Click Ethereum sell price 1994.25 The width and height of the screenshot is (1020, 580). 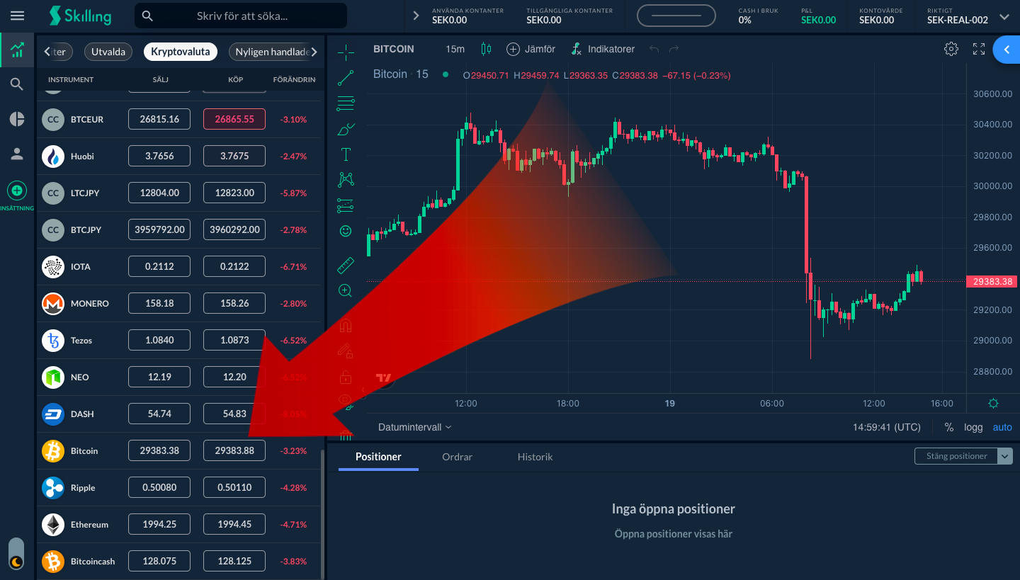159,524
